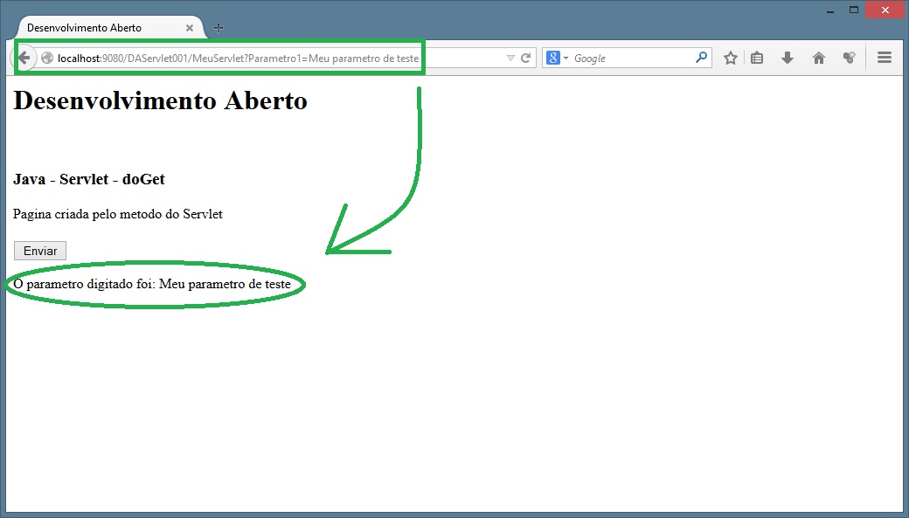This screenshot has width=909, height=518.
Task: Open the Downloads arrow icon
Action: pos(788,59)
